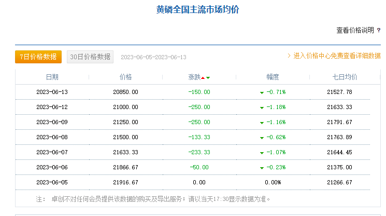386x216 pixels.
Task: Click the page title 黄磷全国主流市场均价
Action: (x=198, y=10)
